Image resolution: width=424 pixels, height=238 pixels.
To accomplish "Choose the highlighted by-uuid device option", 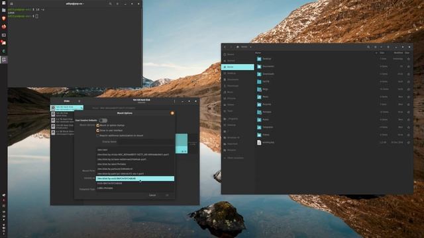I will coord(135,178).
